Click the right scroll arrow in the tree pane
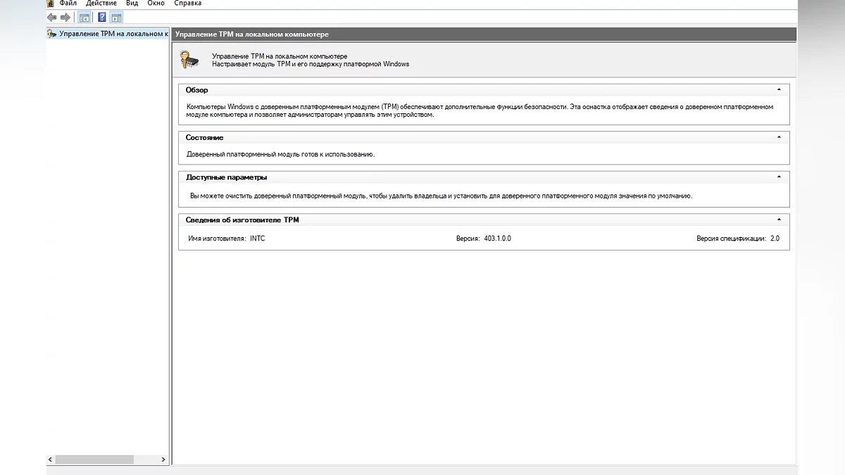The height and width of the screenshot is (475, 845). click(x=163, y=460)
